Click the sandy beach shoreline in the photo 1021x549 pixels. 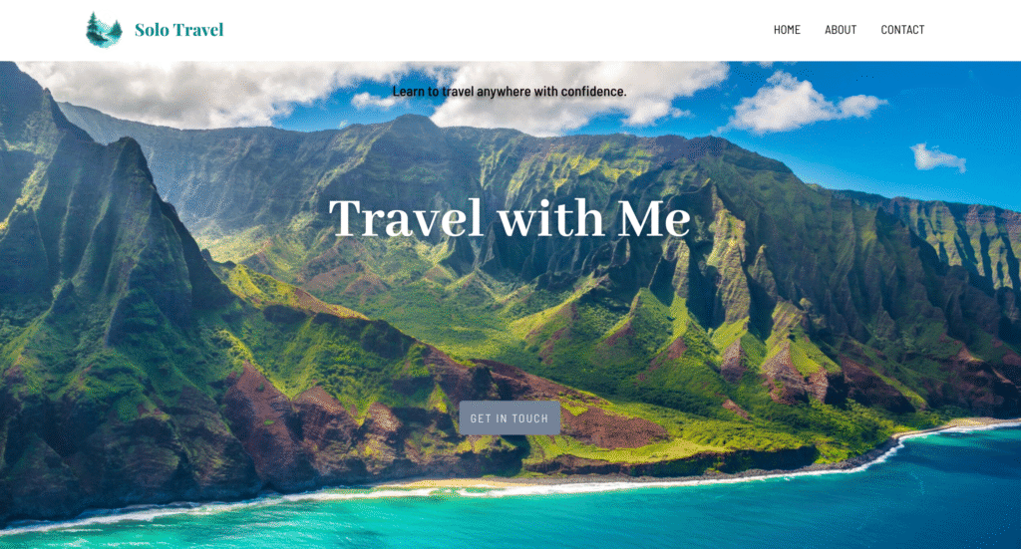click(456, 484)
